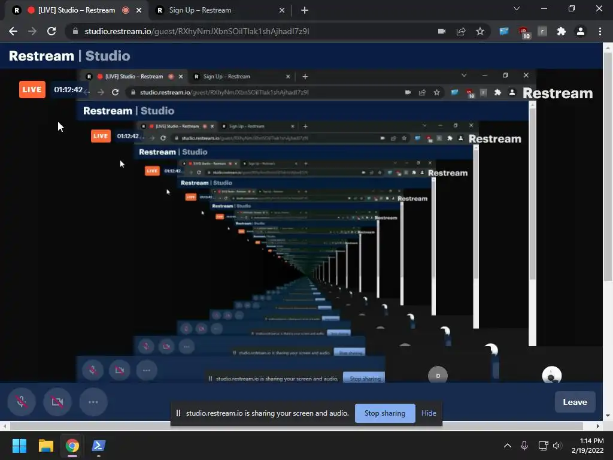The width and height of the screenshot is (613, 460).
Task: Open the tab search dropdown arrow
Action: click(517, 8)
